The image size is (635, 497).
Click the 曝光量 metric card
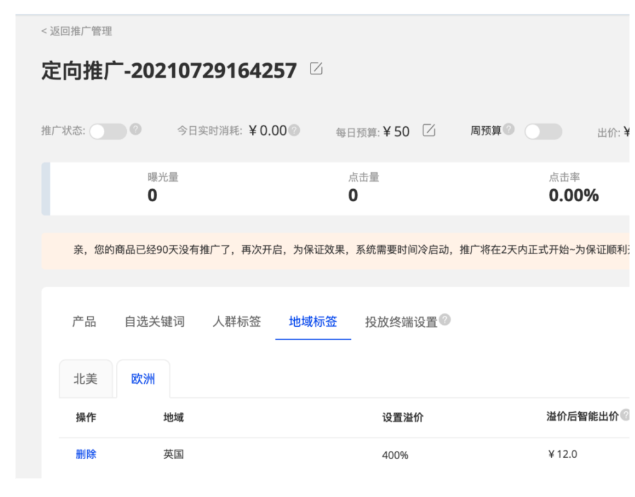pos(163,189)
